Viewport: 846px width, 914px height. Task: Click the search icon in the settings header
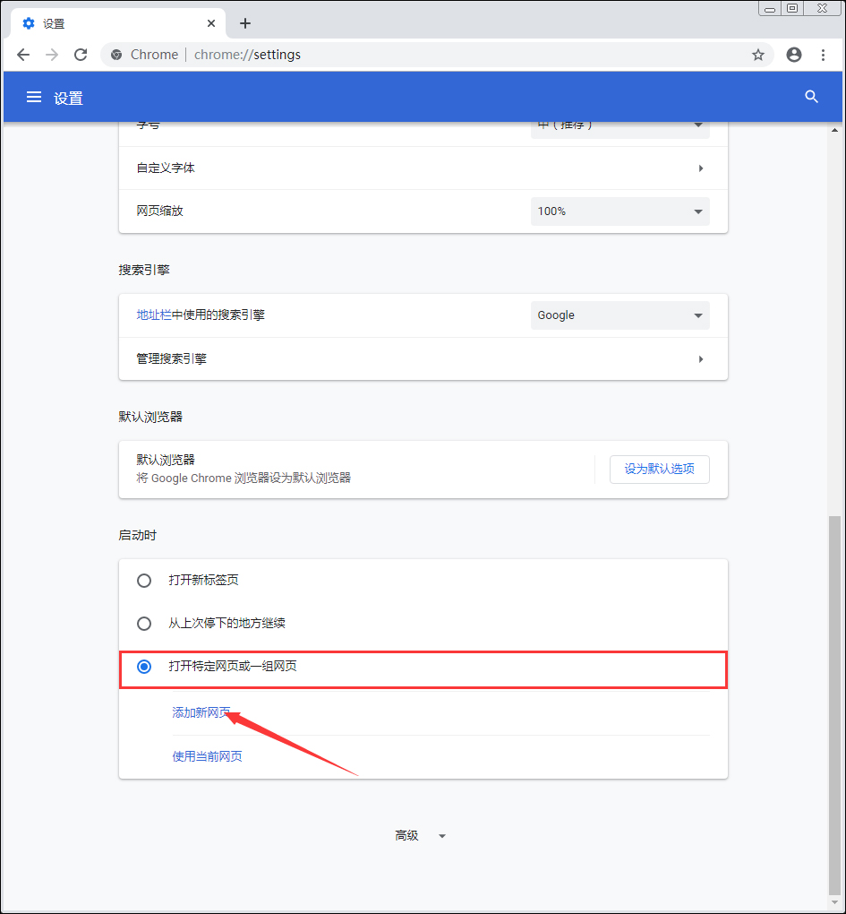tap(811, 97)
